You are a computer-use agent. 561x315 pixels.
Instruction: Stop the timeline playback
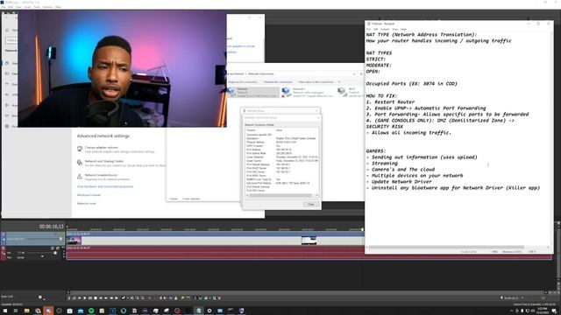tap(96, 297)
